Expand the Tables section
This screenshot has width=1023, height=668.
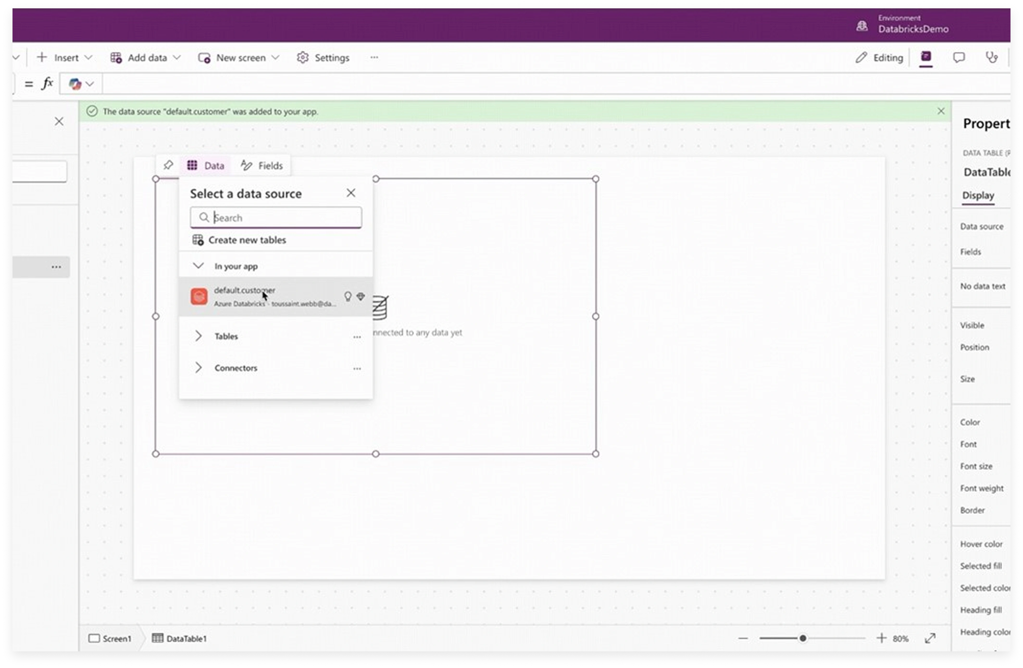[x=198, y=336]
